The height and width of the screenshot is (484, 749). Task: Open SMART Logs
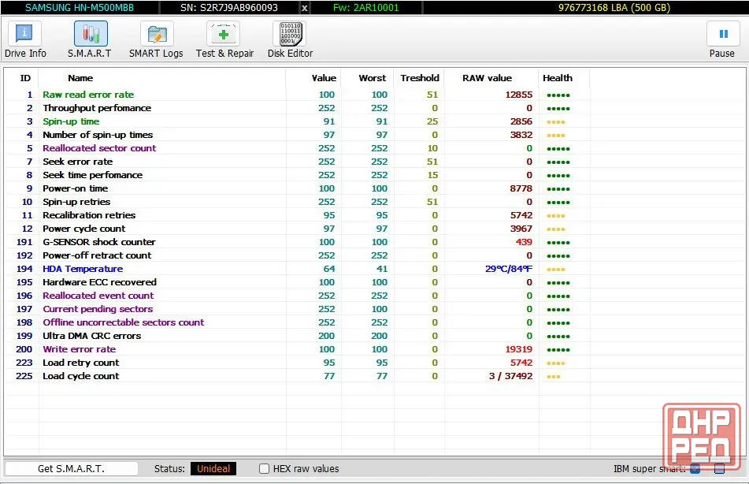coord(156,39)
